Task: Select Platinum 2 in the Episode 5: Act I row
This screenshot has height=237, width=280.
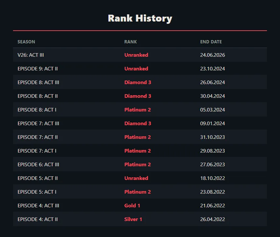Action: coord(137,192)
